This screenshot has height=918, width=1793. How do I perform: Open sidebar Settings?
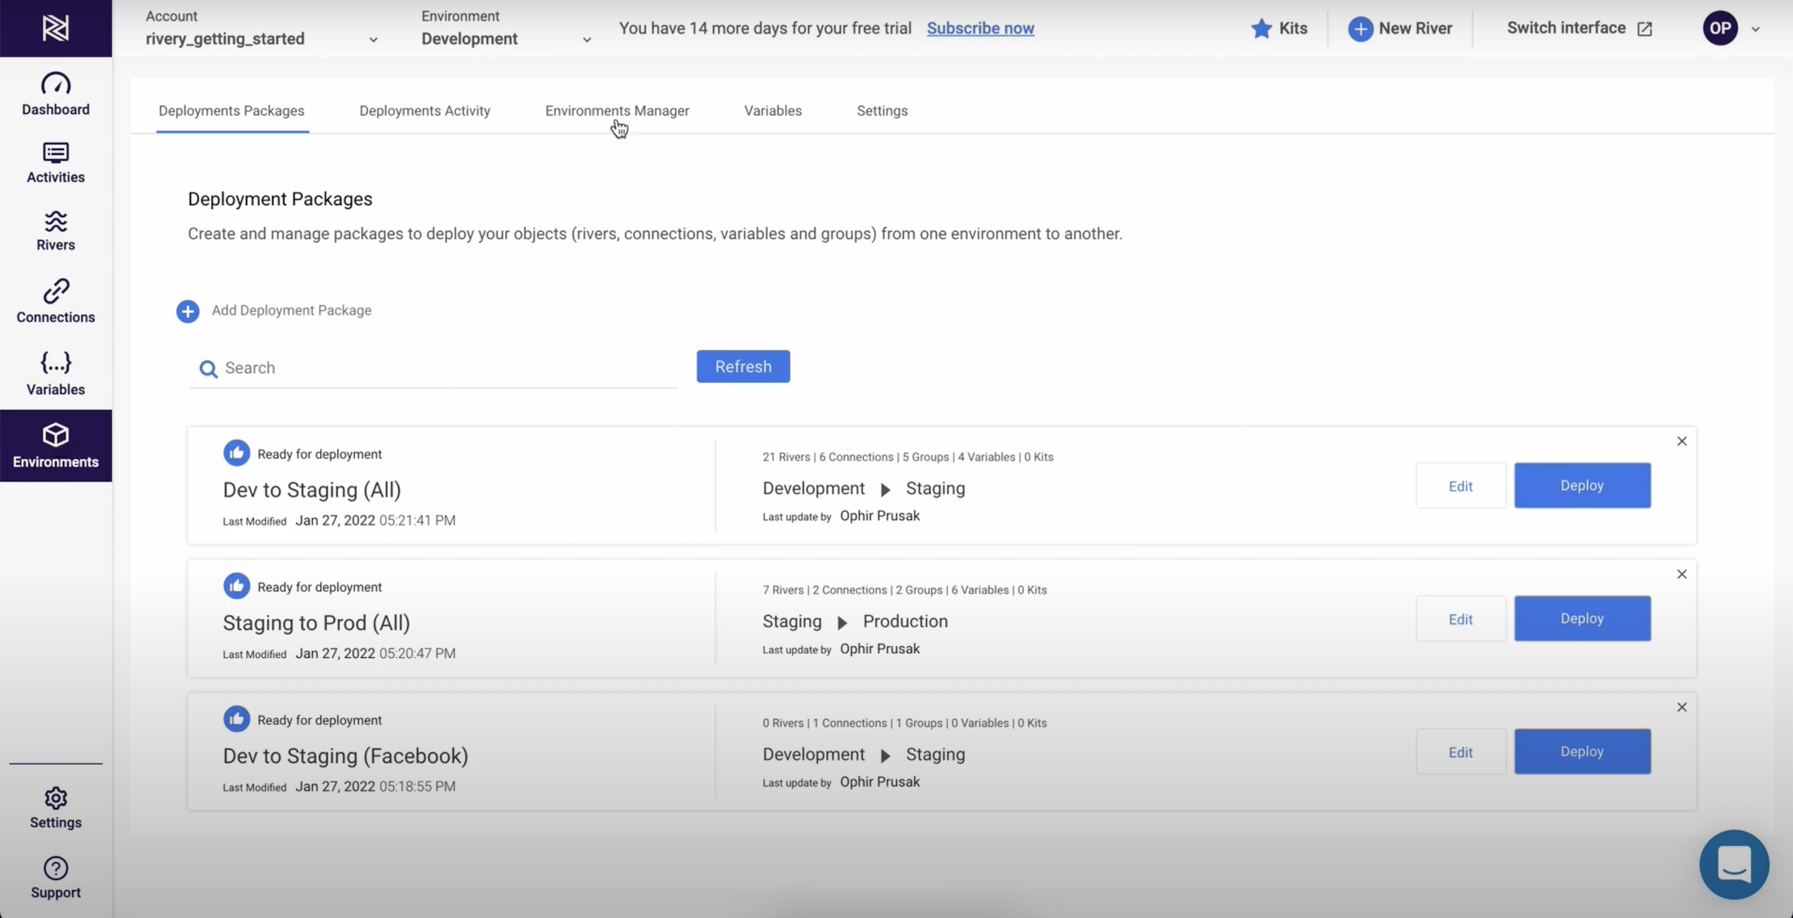55,807
